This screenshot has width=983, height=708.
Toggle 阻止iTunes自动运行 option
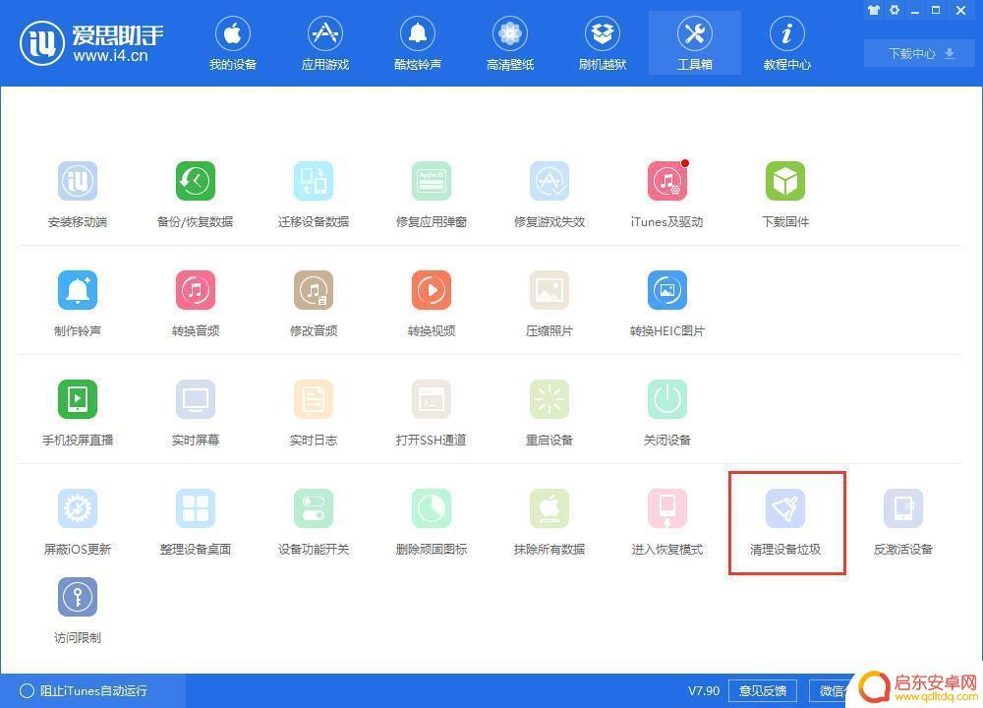pos(84,691)
